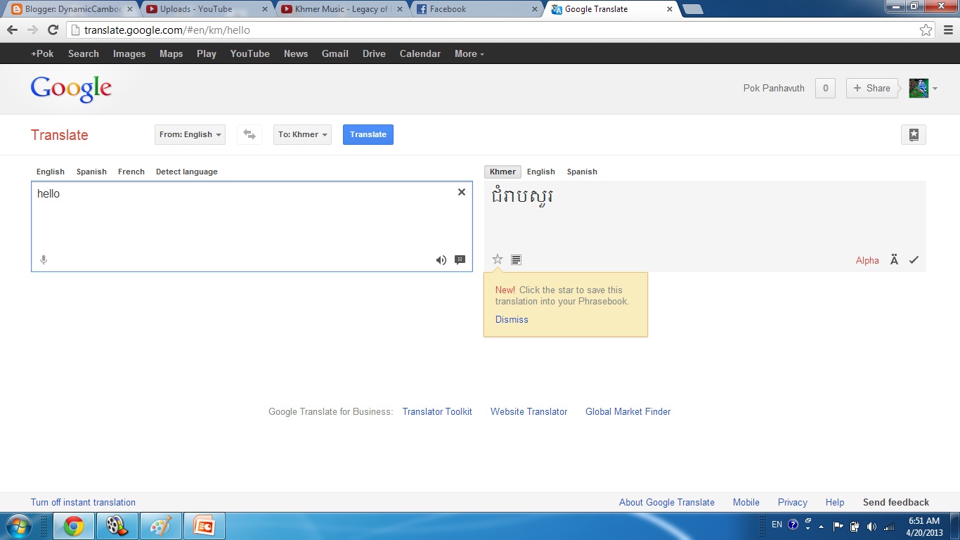Open the volume control in tray
This screenshot has height=540, width=960.
[871, 526]
